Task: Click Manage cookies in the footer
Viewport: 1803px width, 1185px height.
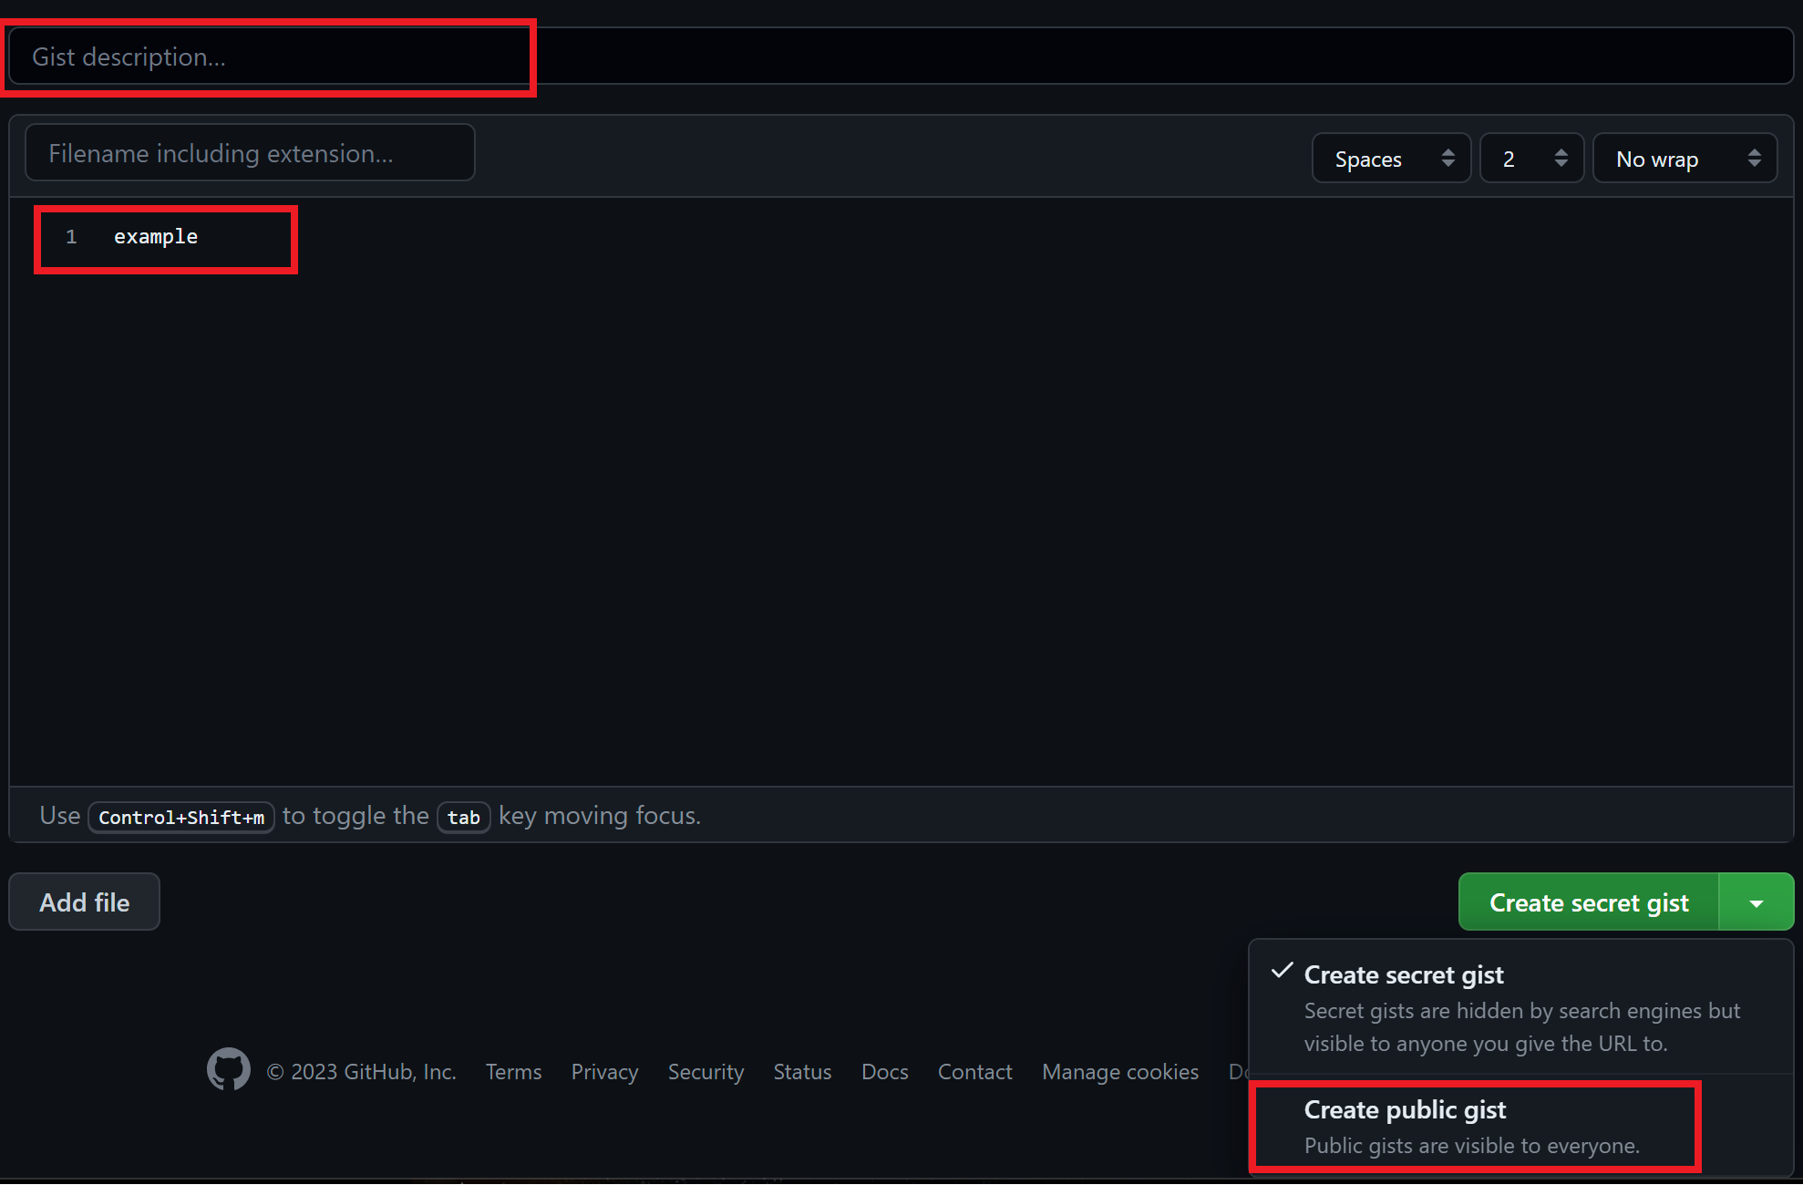Action: pyautogui.click(x=1119, y=1072)
